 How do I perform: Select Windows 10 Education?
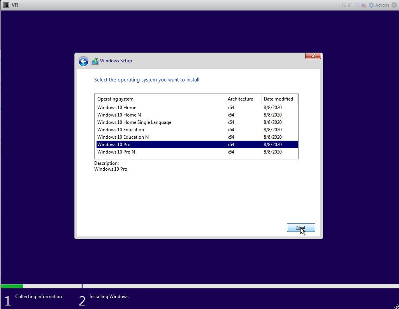tap(197, 130)
